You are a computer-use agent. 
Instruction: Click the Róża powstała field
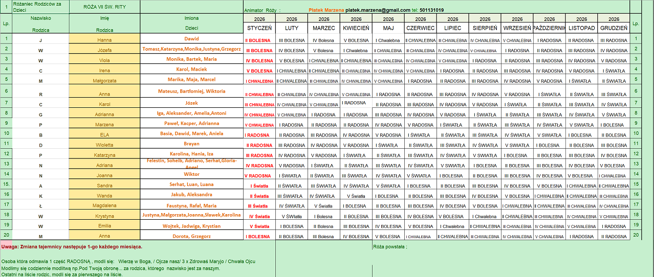(390, 247)
